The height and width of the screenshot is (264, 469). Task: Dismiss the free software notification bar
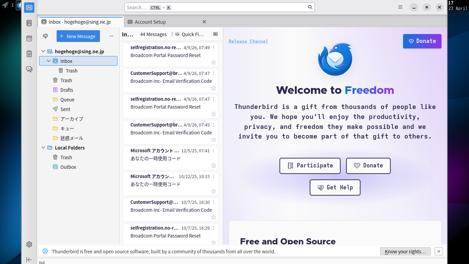pyautogui.click(x=439, y=251)
